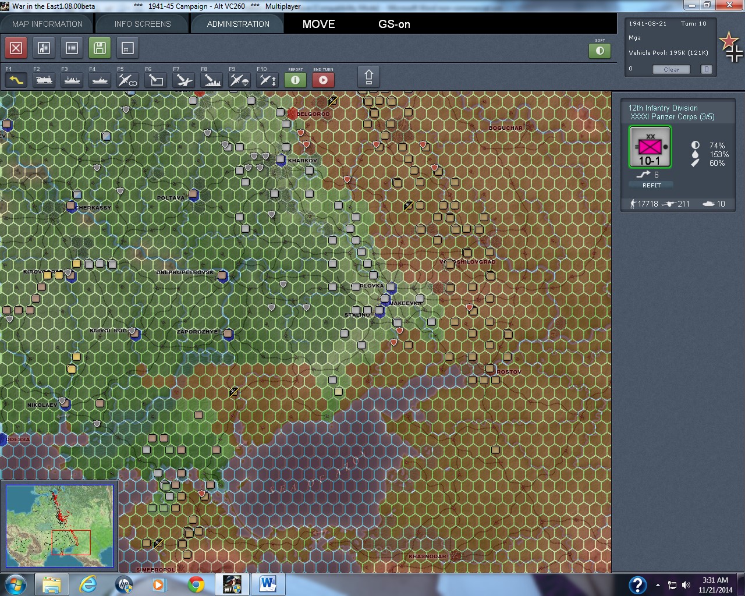Click the blue help question-mark tray icon
This screenshot has width=745, height=596.
tap(637, 584)
